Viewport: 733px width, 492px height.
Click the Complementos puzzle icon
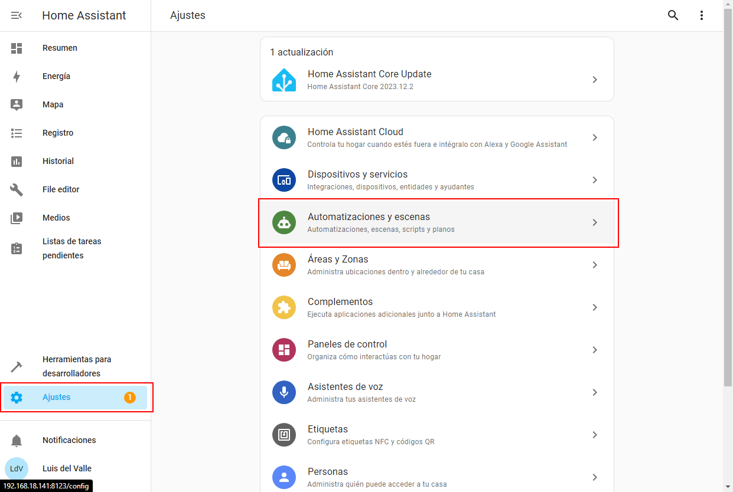point(284,307)
